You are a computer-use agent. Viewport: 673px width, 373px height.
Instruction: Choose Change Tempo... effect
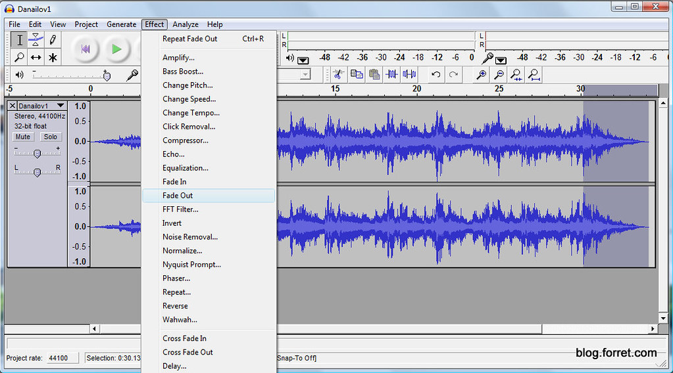209,113
